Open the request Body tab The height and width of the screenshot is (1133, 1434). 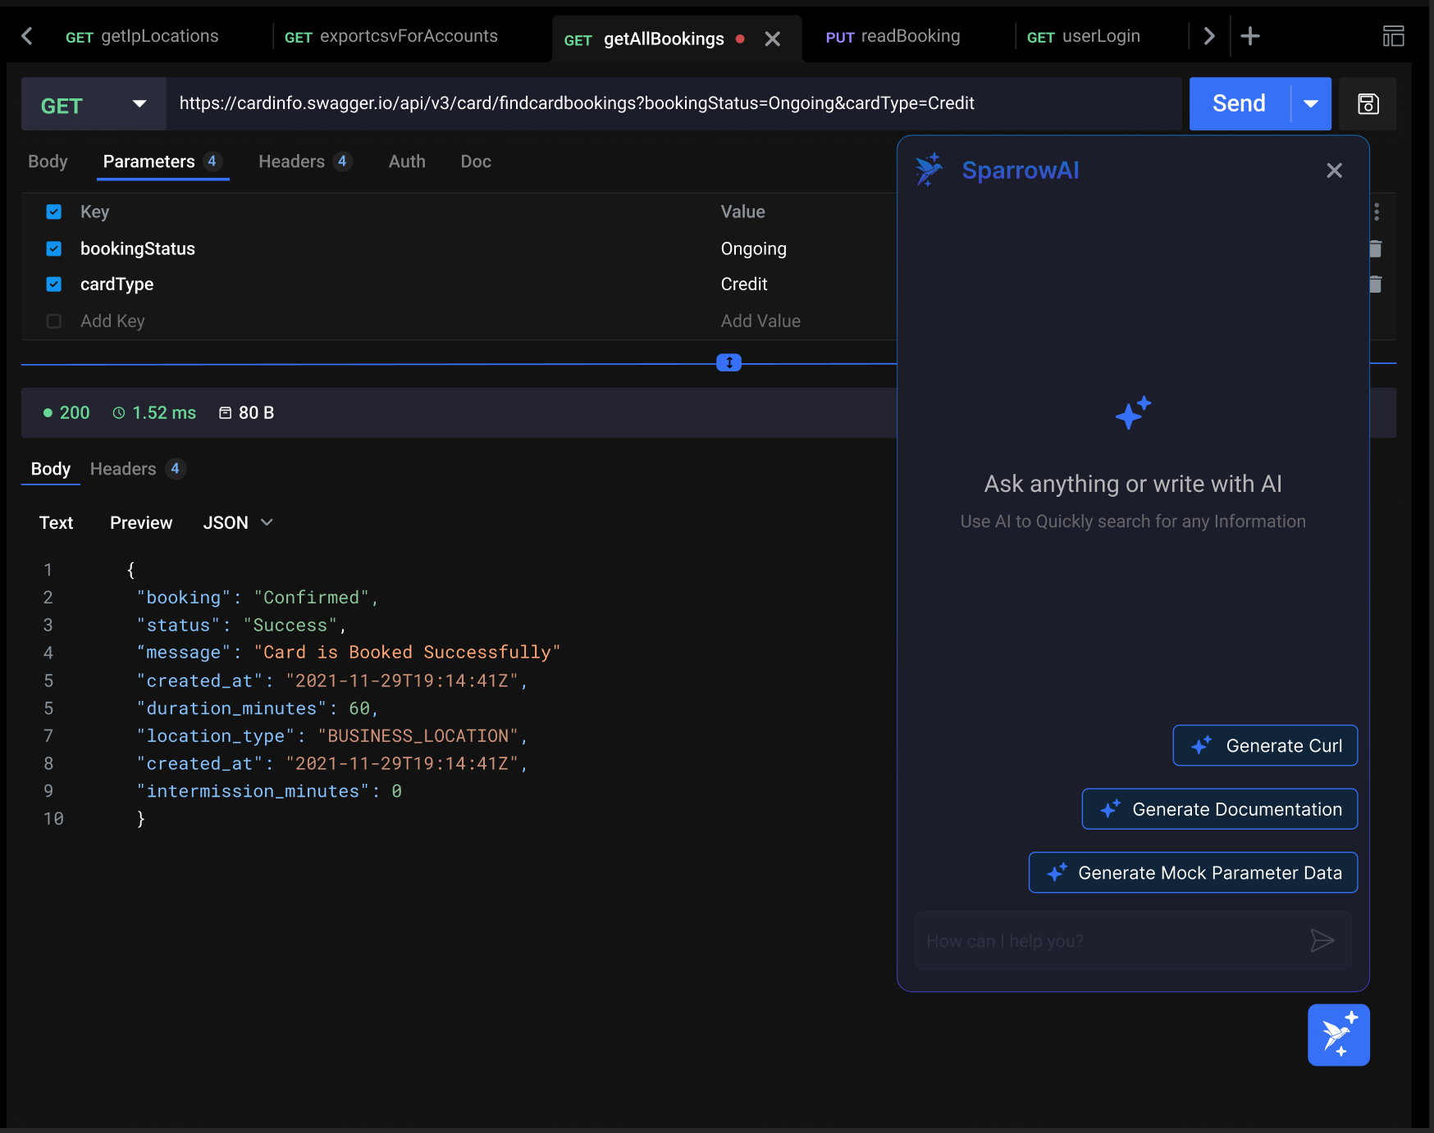tap(48, 162)
